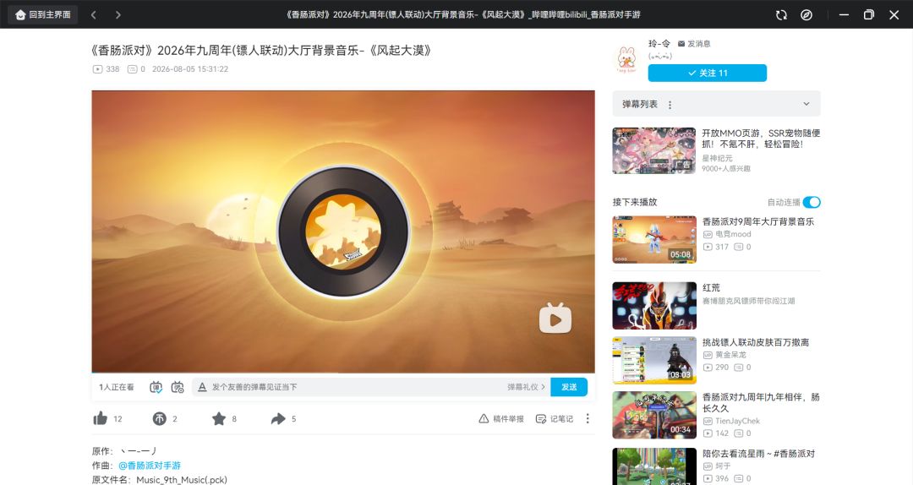Viewport: 913px width, 485px height.
Task: Open 陪你去看流星雨 video title
Action: 758,454
